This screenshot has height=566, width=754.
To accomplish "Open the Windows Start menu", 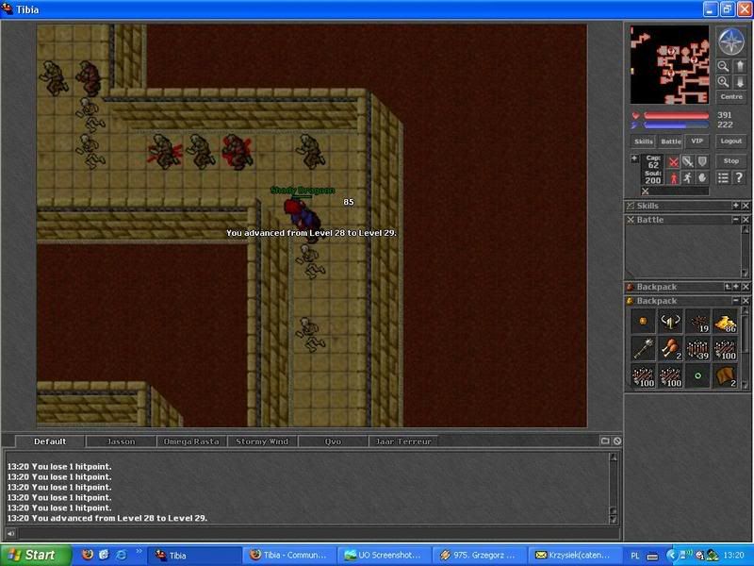I will [36, 555].
